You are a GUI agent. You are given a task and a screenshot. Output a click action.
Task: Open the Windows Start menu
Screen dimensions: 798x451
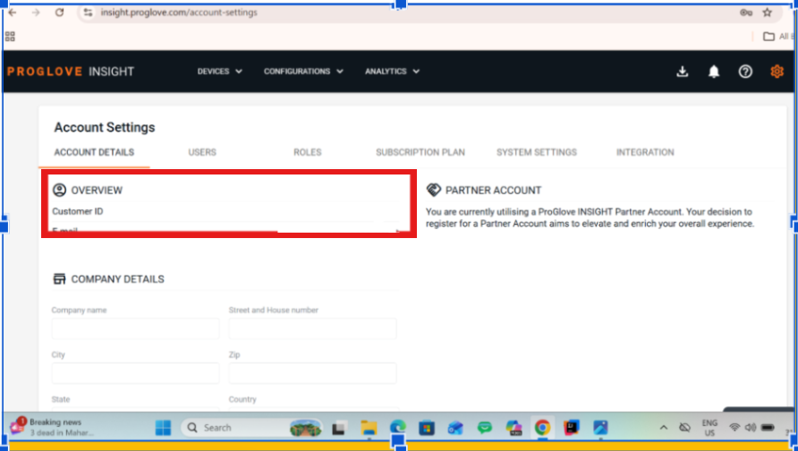(164, 428)
